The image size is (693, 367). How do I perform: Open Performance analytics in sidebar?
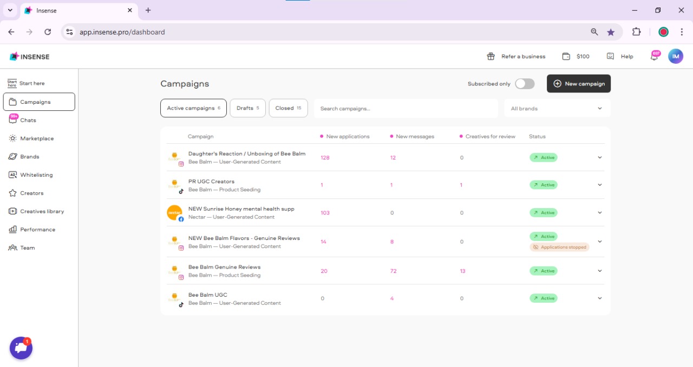pyautogui.click(x=39, y=230)
